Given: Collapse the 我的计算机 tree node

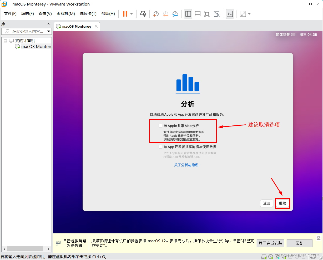Looking at the screenshot, I should coord(5,41).
